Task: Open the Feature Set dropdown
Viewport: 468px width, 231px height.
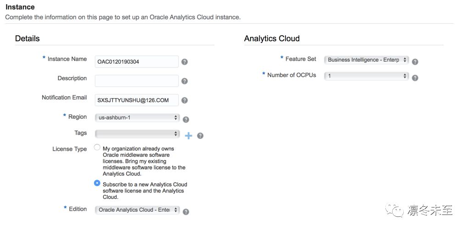Action: click(366, 60)
